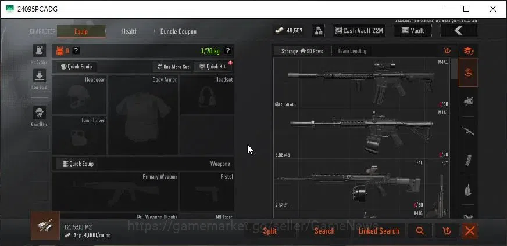Select the first M4A1 with 0/30 magazine
The height and width of the screenshot is (246, 507).
362,83
